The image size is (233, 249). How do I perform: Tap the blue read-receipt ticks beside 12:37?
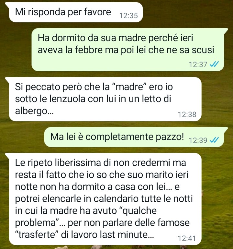coord(214,65)
